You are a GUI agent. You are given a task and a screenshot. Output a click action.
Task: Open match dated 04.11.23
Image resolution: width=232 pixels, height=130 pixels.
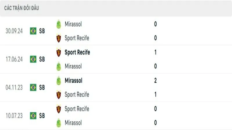(x=14, y=88)
